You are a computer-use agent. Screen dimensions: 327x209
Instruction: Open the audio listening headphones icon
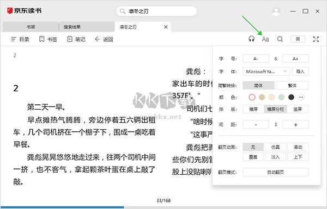[251, 39]
